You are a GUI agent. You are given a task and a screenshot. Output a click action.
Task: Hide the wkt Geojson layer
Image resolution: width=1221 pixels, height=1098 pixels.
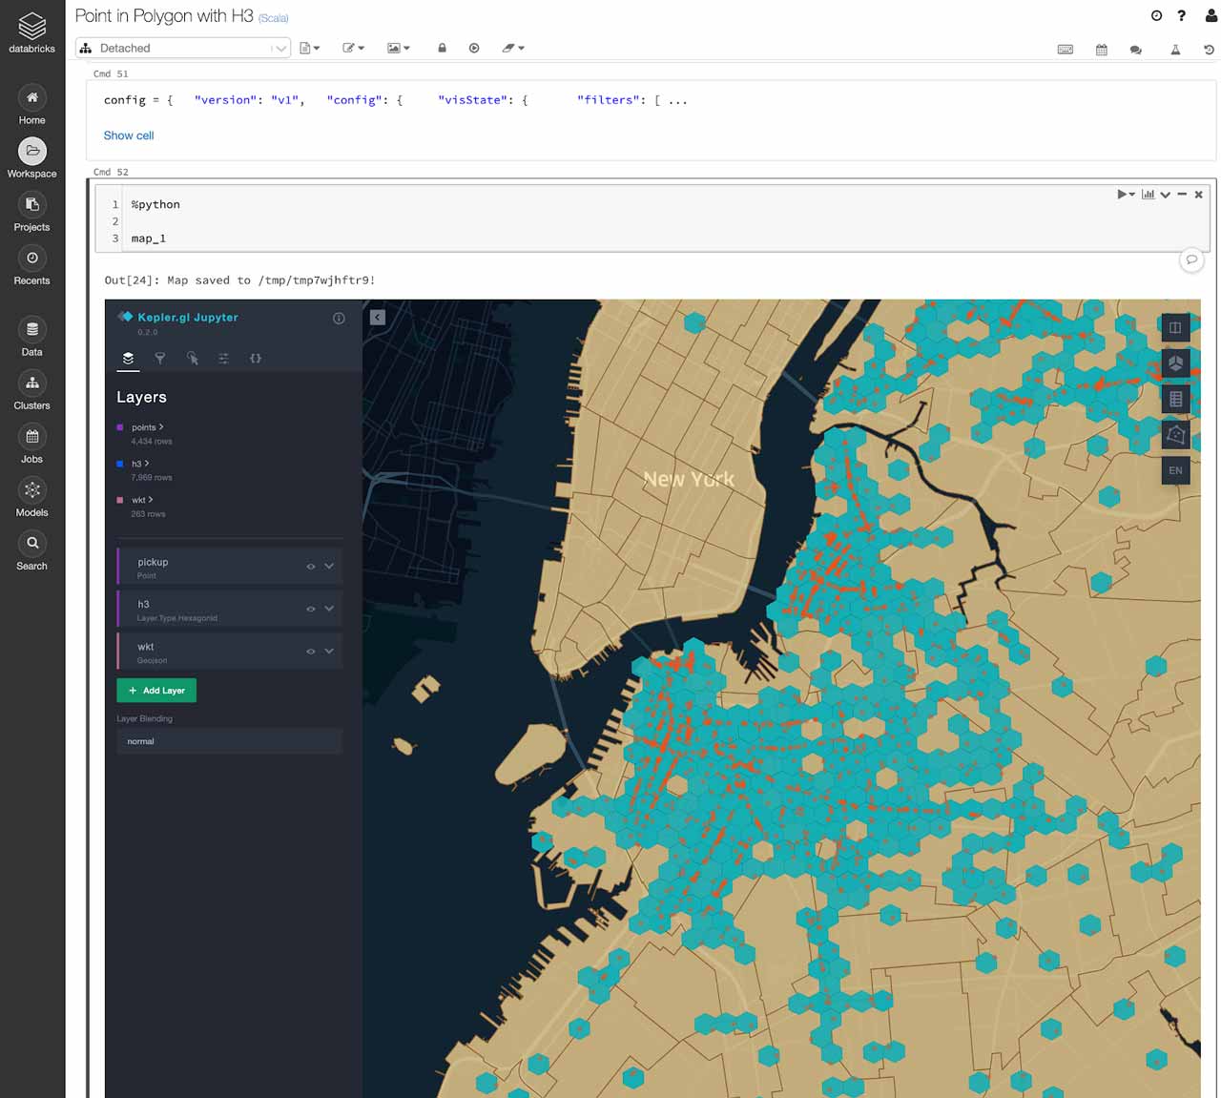click(x=310, y=652)
